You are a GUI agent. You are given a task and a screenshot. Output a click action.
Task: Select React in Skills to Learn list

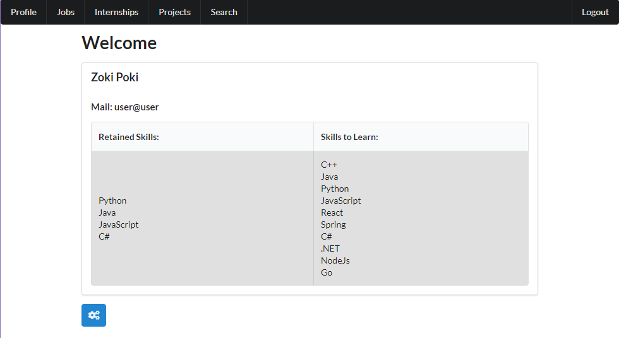(x=332, y=213)
